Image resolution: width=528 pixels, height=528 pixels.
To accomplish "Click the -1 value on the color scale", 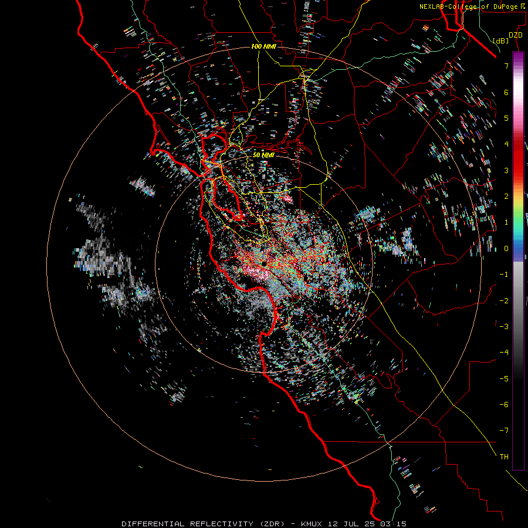I will point(504,275).
